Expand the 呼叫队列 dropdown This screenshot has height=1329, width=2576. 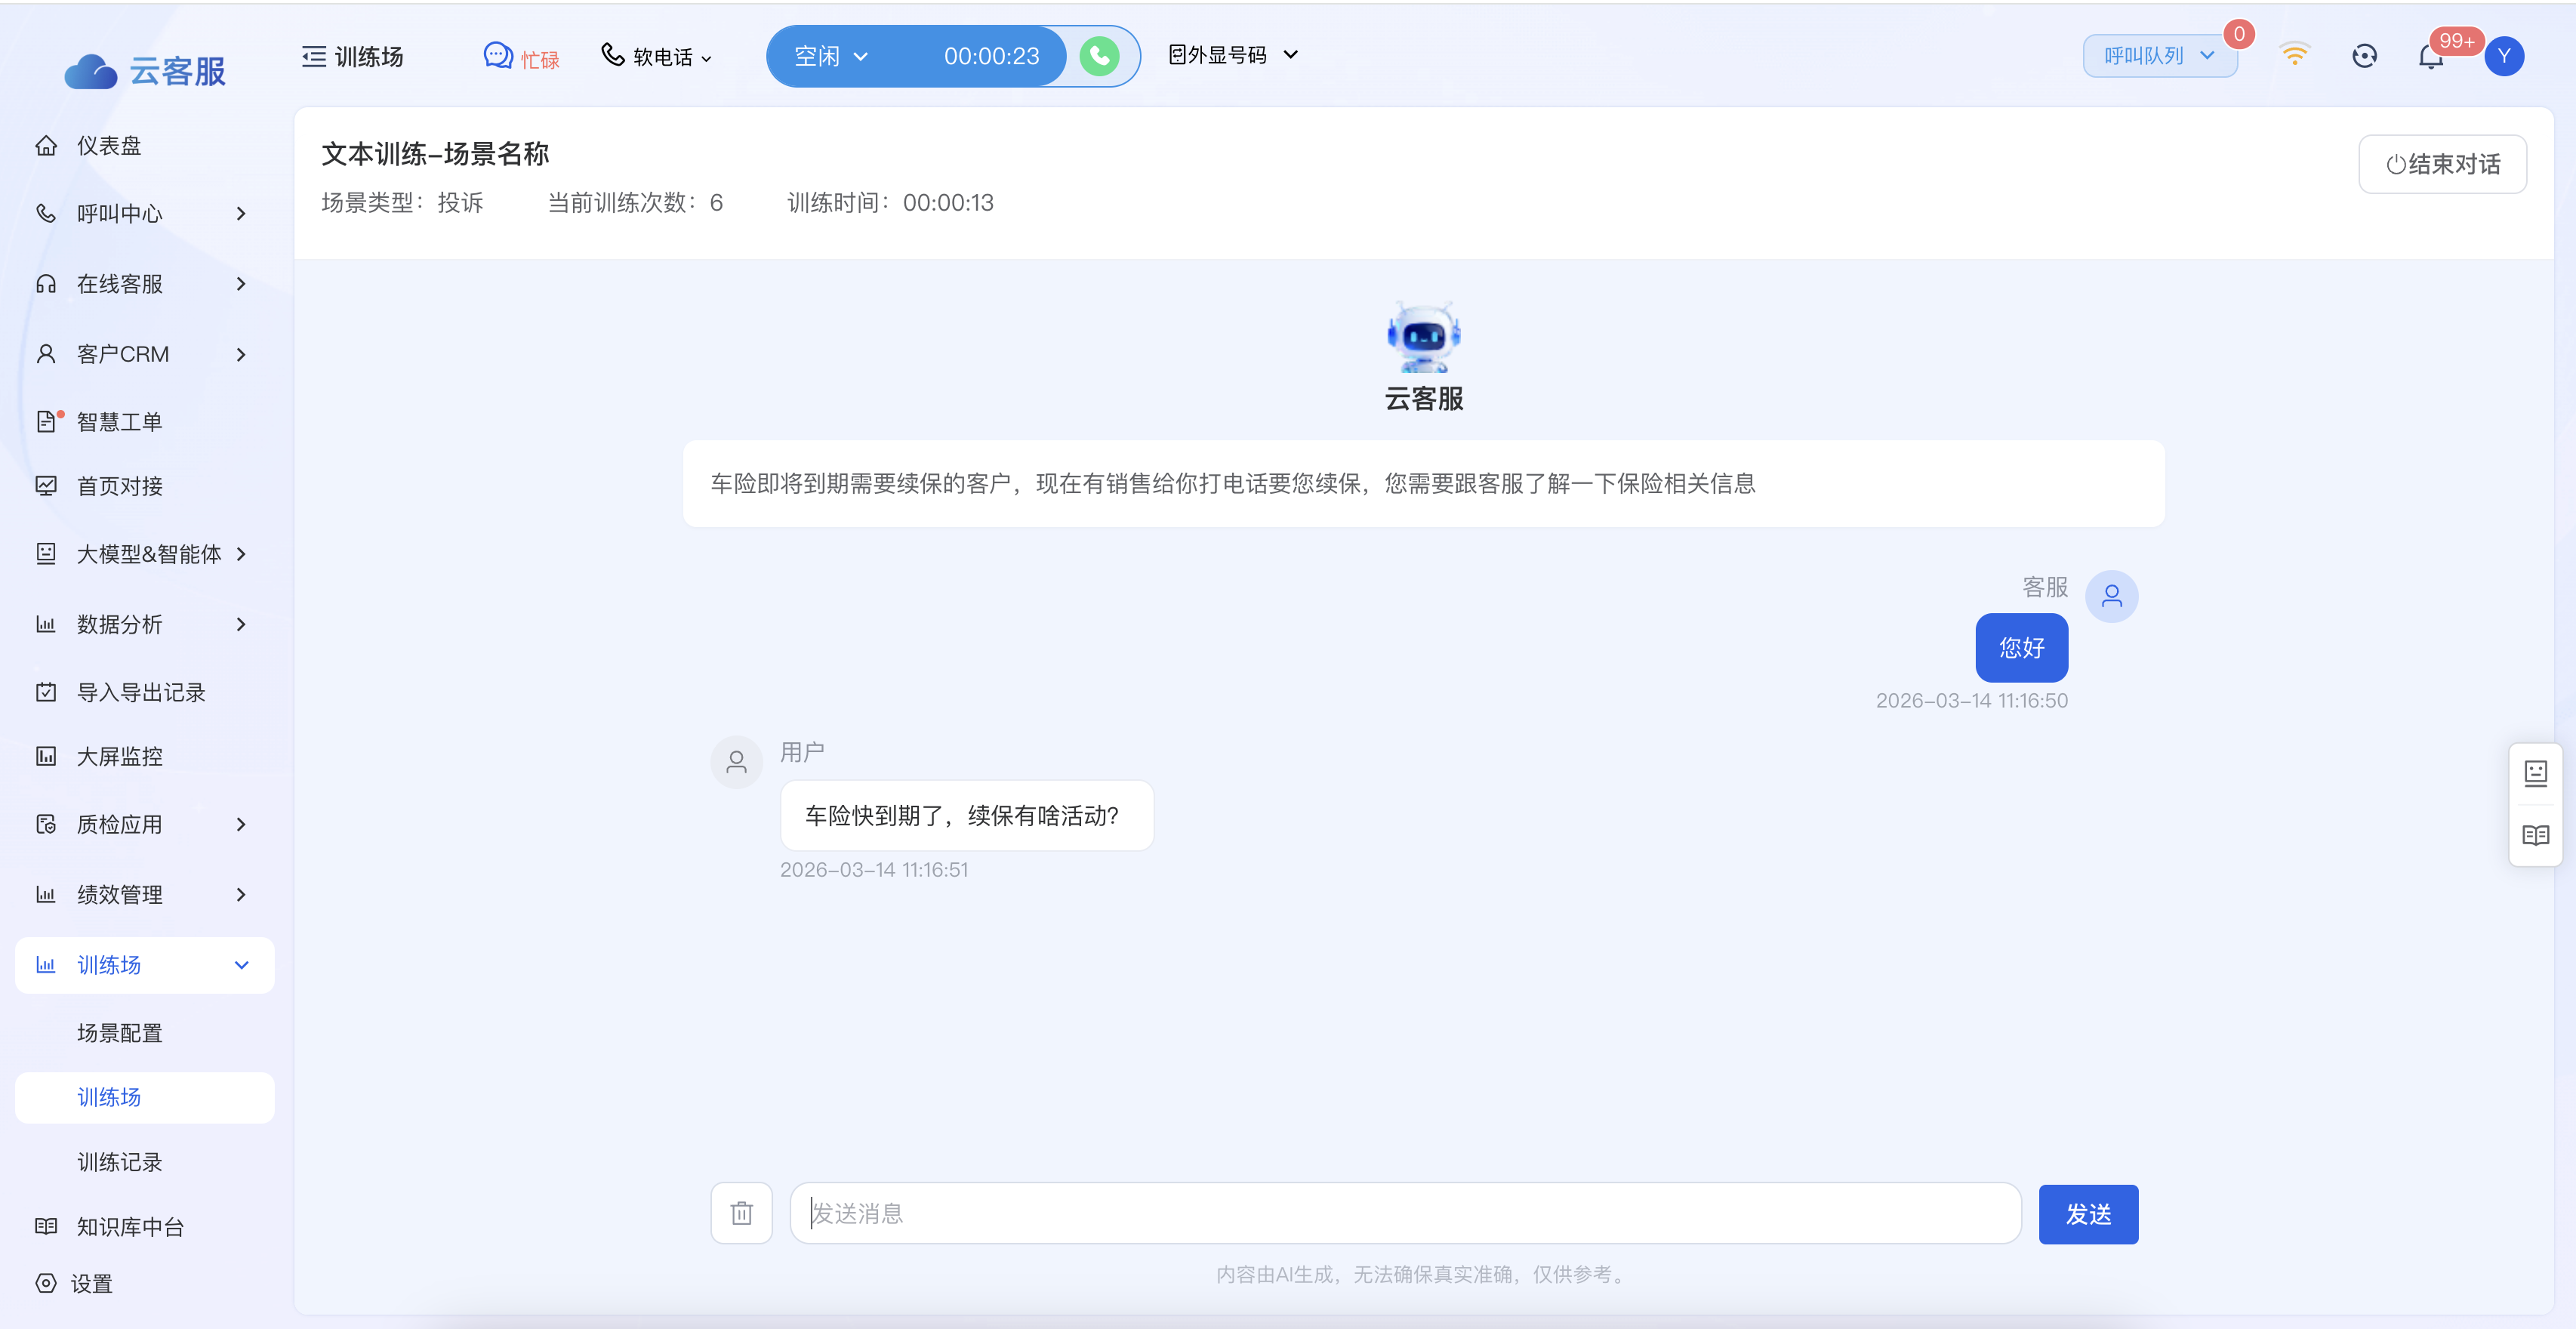2158,56
